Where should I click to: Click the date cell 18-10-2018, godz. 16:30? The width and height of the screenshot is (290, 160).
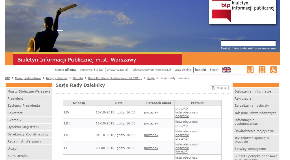tap(119, 112)
